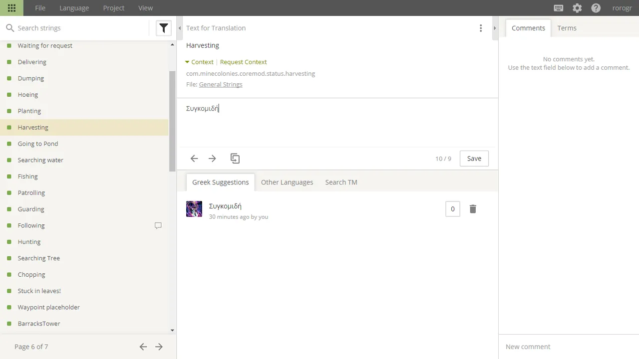Open the string filter funnel icon
The image size is (639, 359).
click(x=164, y=28)
